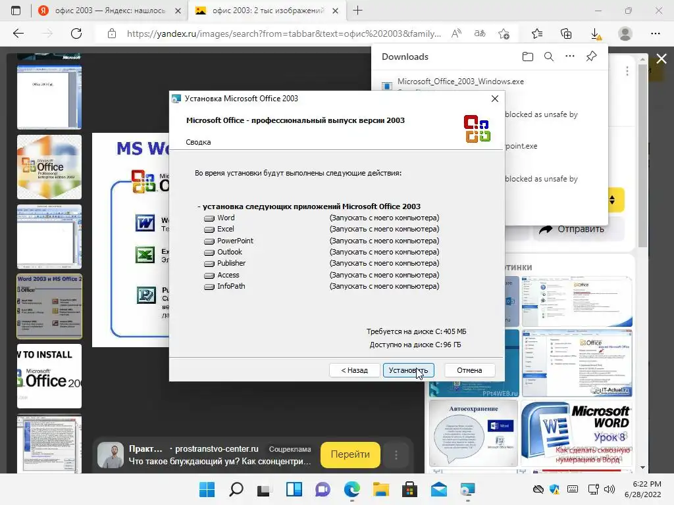Click the yellow Перейти ad button
The width and height of the screenshot is (674, 505).
(x=350, y=455)
